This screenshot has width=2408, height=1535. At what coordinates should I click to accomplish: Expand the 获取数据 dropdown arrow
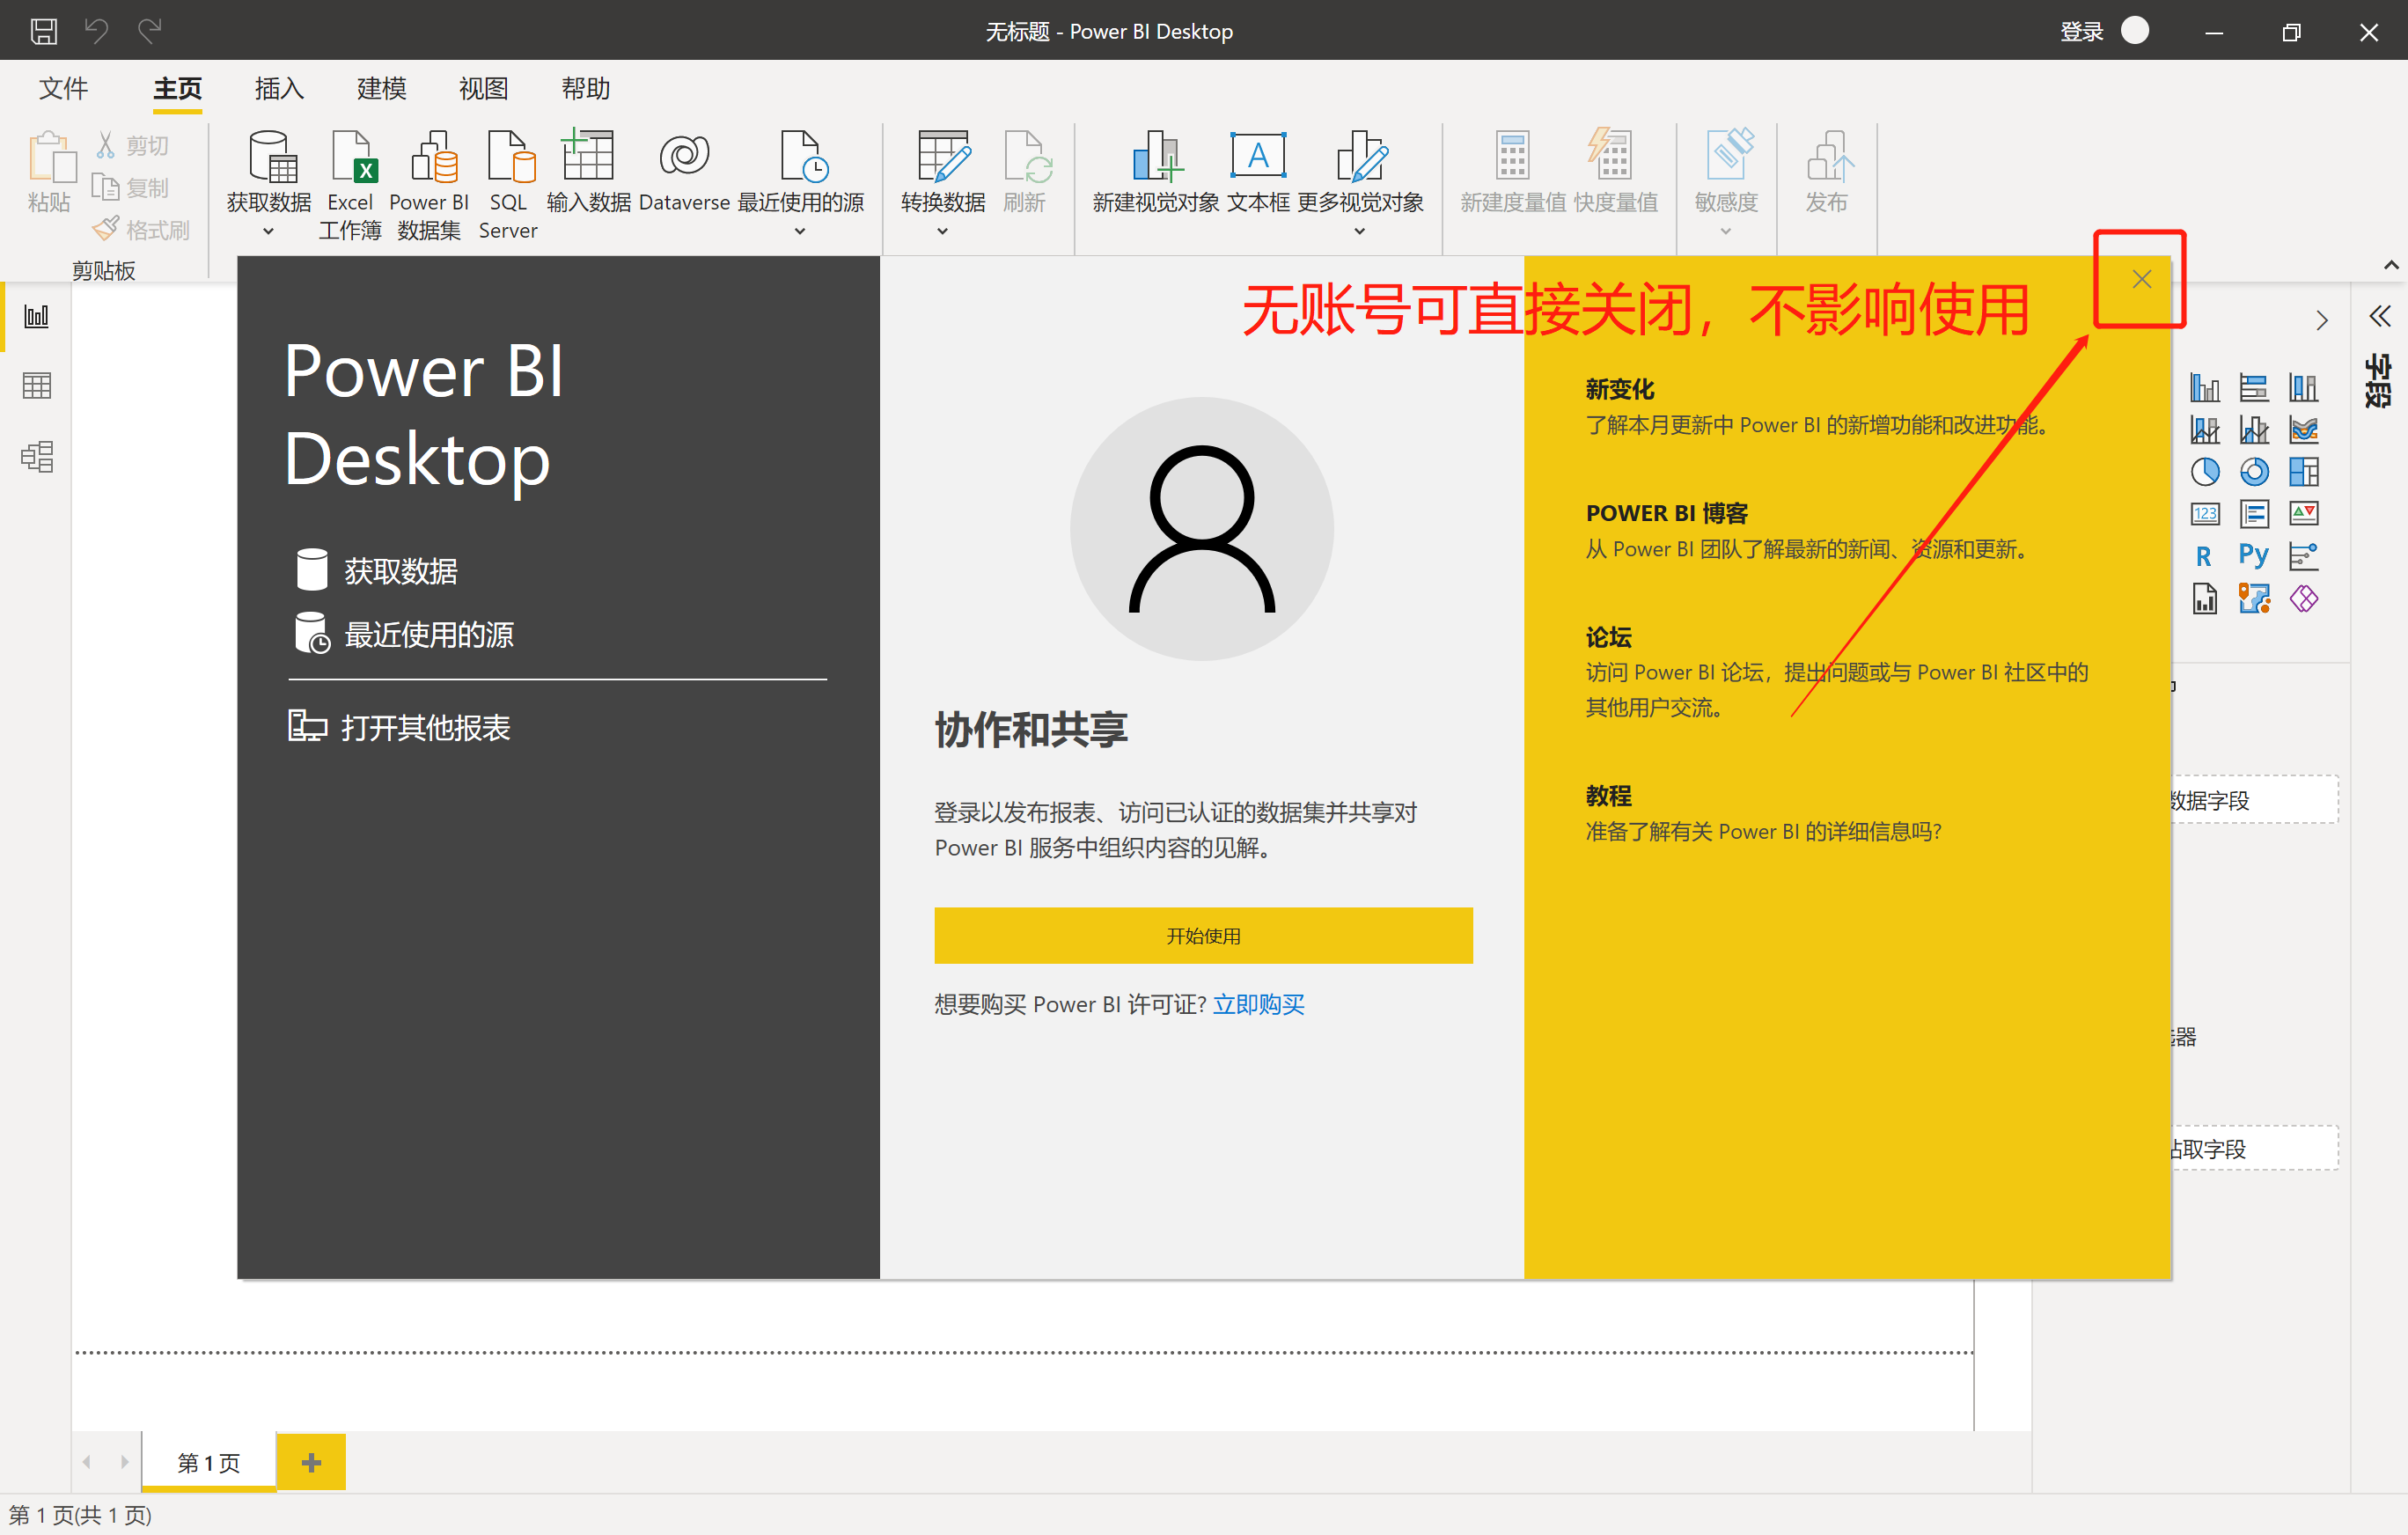[268, 232]
